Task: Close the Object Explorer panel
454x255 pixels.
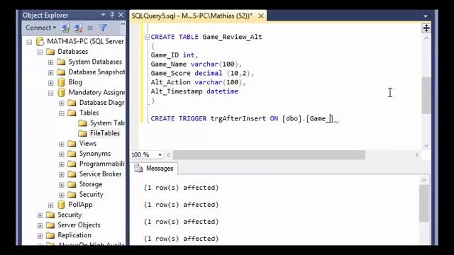Action: click(x=121, y=15)
